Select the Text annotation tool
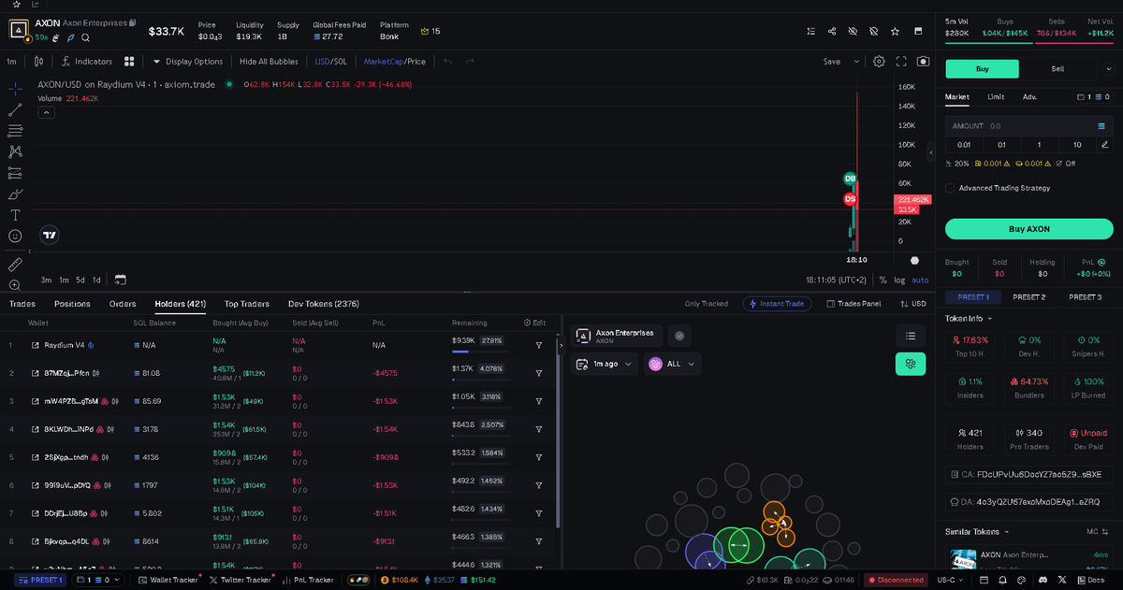This screenshot has height=590, width=1123. (15, 215)
